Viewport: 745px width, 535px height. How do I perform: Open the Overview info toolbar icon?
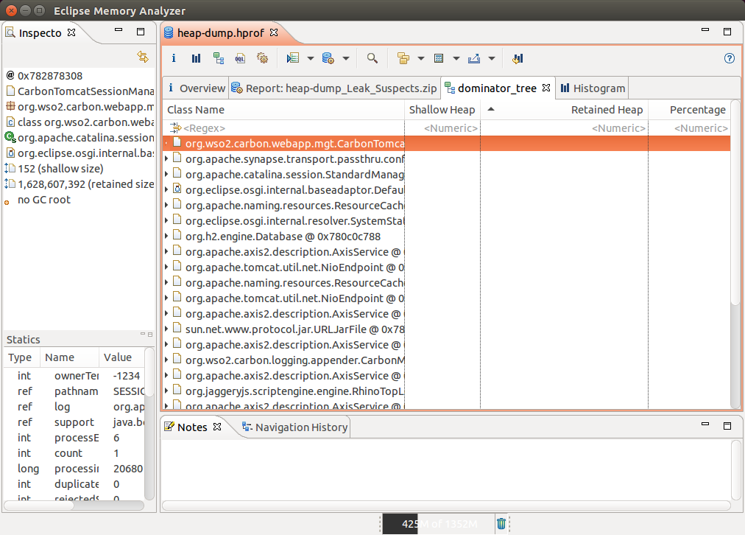[x=174, y=58]
